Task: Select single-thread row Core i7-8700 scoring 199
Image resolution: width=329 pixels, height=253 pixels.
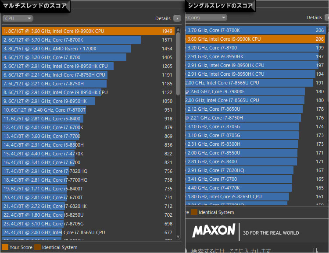Action: coord(256,48)
